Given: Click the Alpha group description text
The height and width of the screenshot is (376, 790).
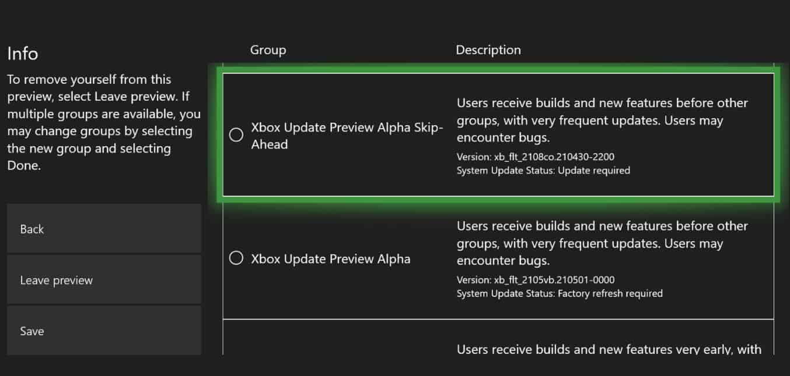Looking at the screenshot, I should click(602, 243).
